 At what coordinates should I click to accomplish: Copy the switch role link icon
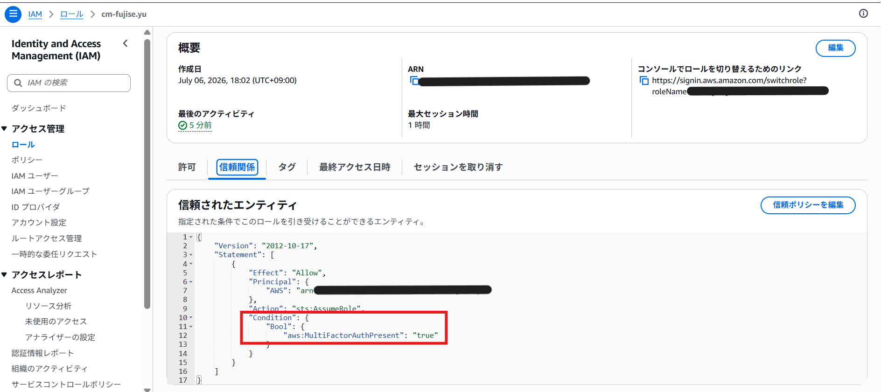tap(644, 81)
